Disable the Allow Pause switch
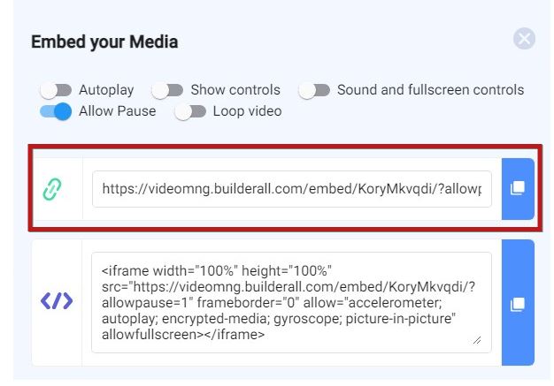This screenshot has height=386, width=554. click(56, 112)
